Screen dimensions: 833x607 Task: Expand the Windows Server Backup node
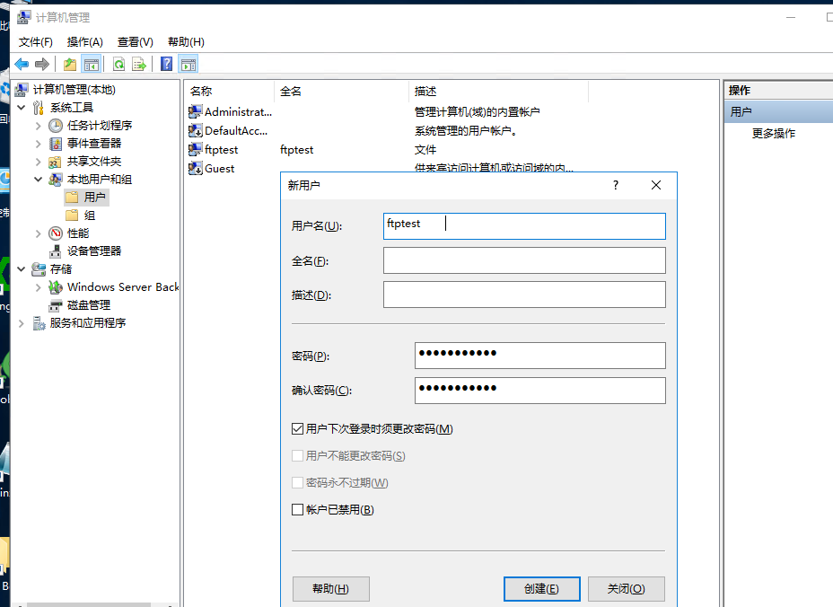[39, 287]
